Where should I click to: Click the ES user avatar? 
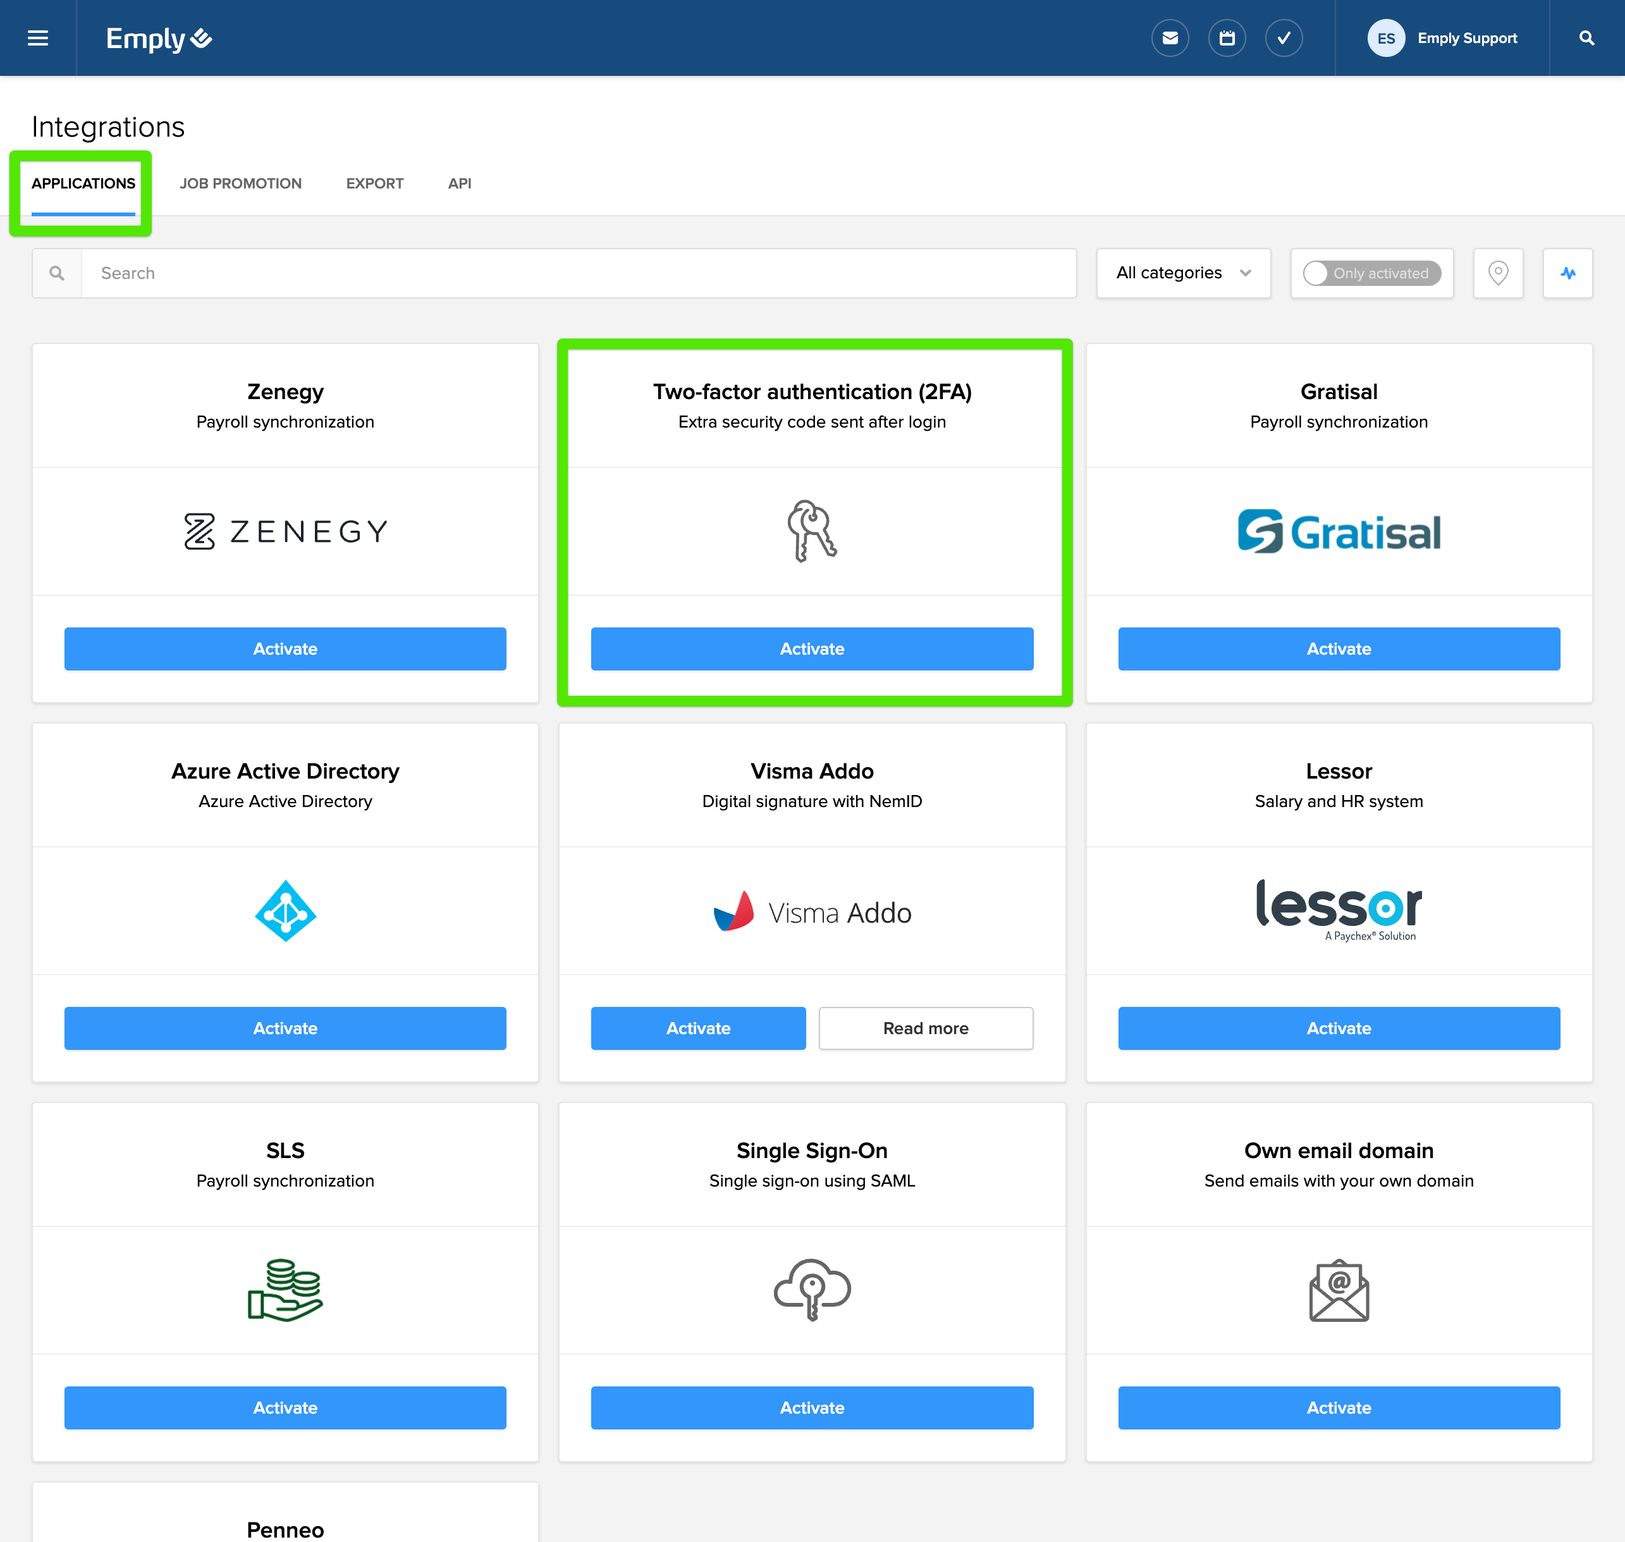[x=1386, y=38]
